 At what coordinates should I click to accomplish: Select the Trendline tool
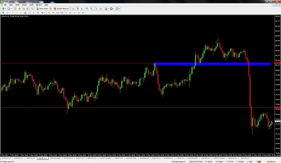point(21,13)
